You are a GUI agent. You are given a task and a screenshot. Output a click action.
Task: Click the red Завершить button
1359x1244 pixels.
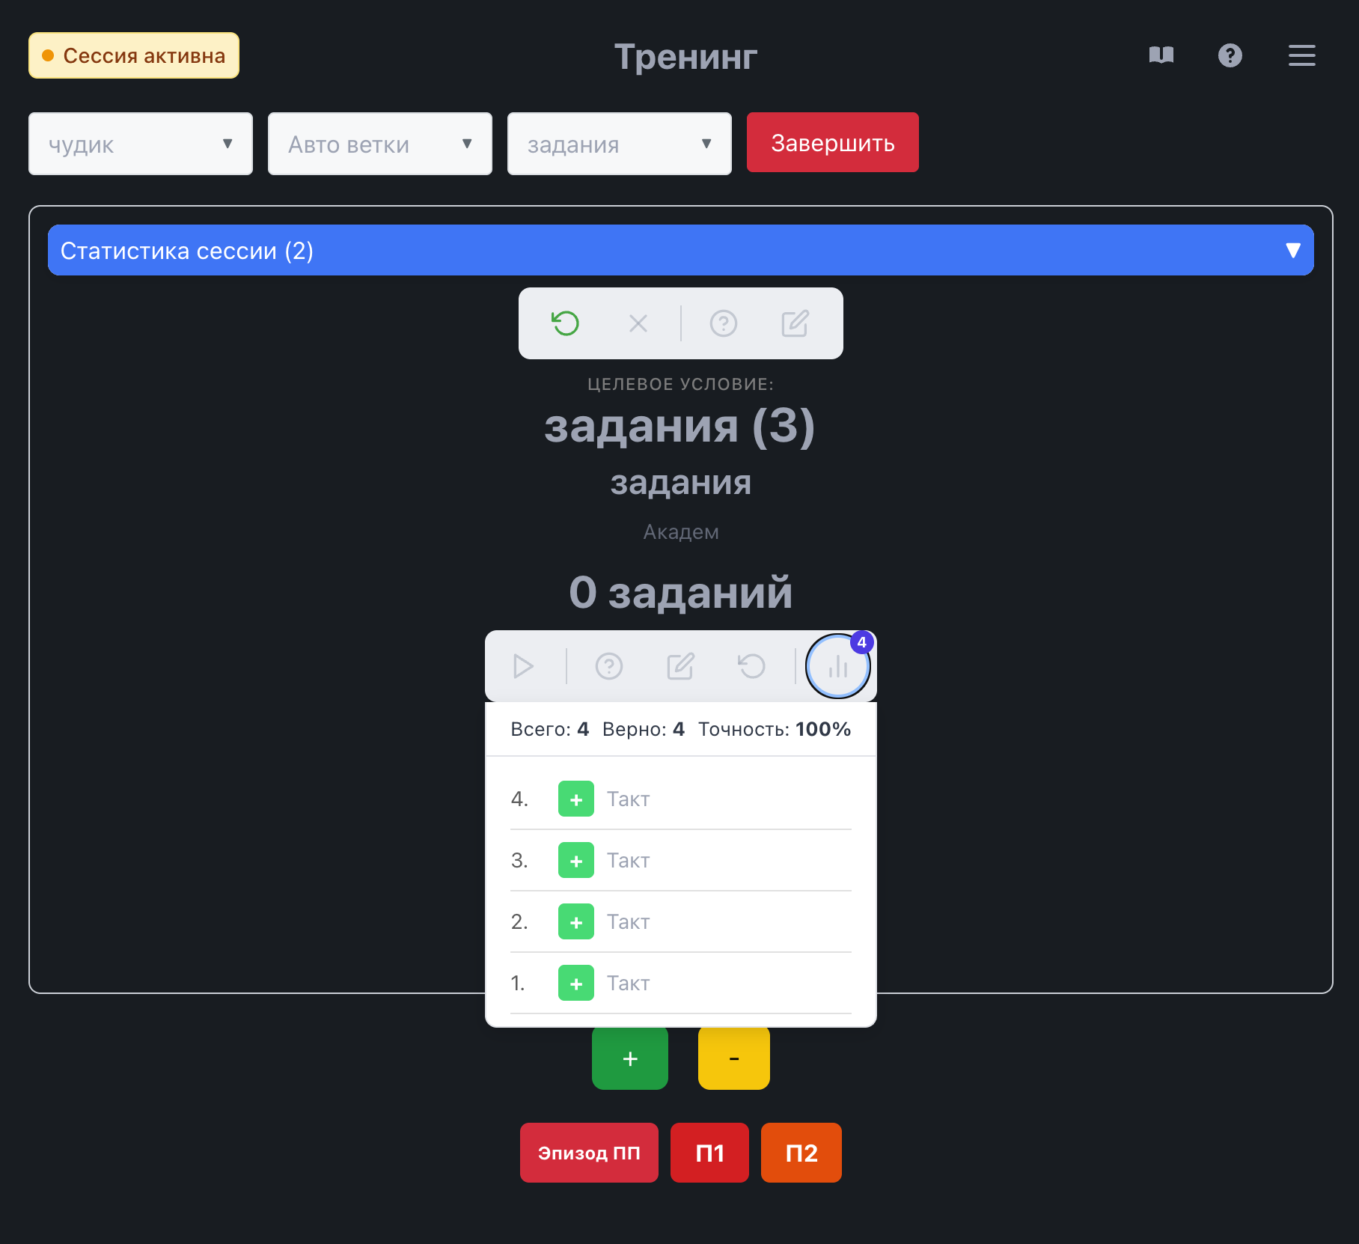tap(832, 142)
